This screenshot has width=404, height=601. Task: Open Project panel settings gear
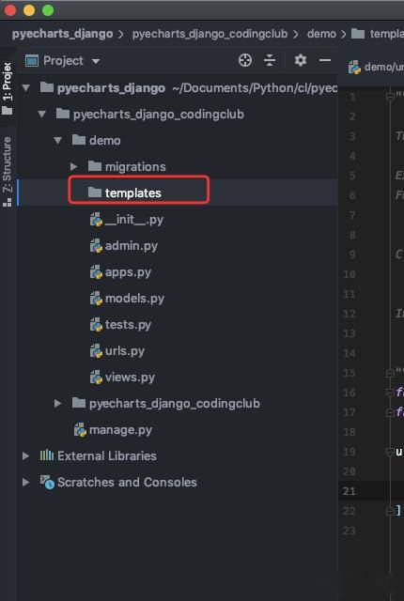(x=300, y=60)
